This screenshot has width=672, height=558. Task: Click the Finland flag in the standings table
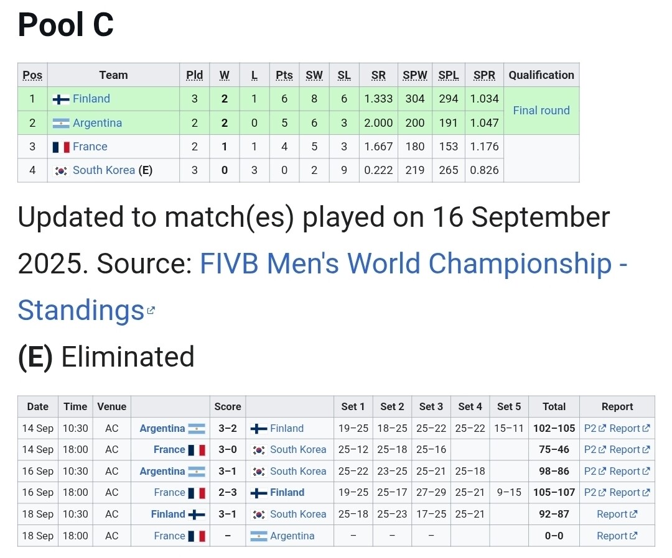coord(61,99)
